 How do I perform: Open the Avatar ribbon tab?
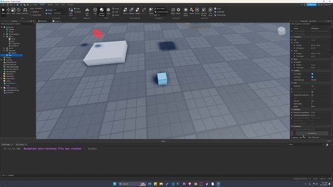click(50, 5)
